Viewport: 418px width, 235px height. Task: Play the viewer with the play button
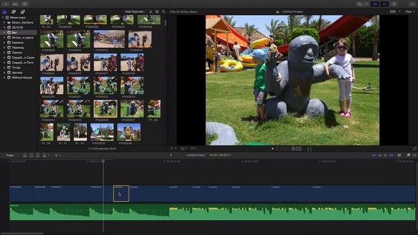272,149
